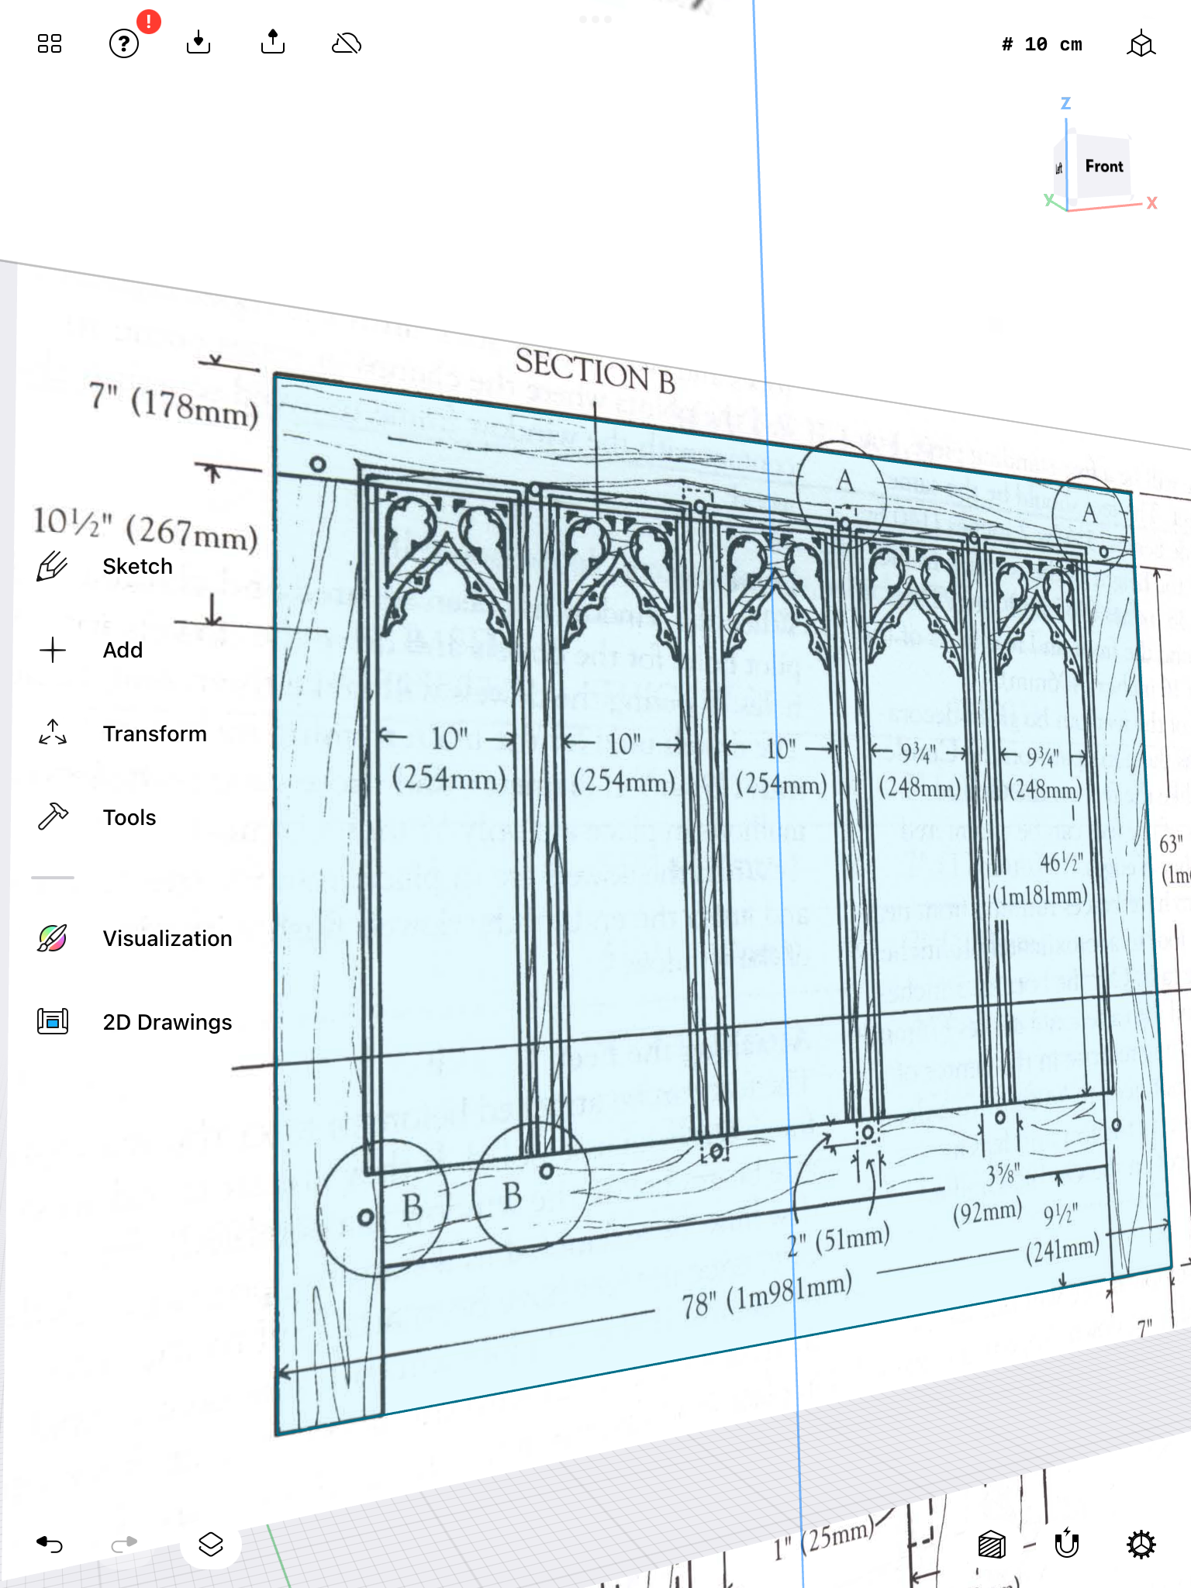This screenshot has width=1191, height=1588.
Task: Toggle the hatched section view icon
Action: tap(992, 1545)
